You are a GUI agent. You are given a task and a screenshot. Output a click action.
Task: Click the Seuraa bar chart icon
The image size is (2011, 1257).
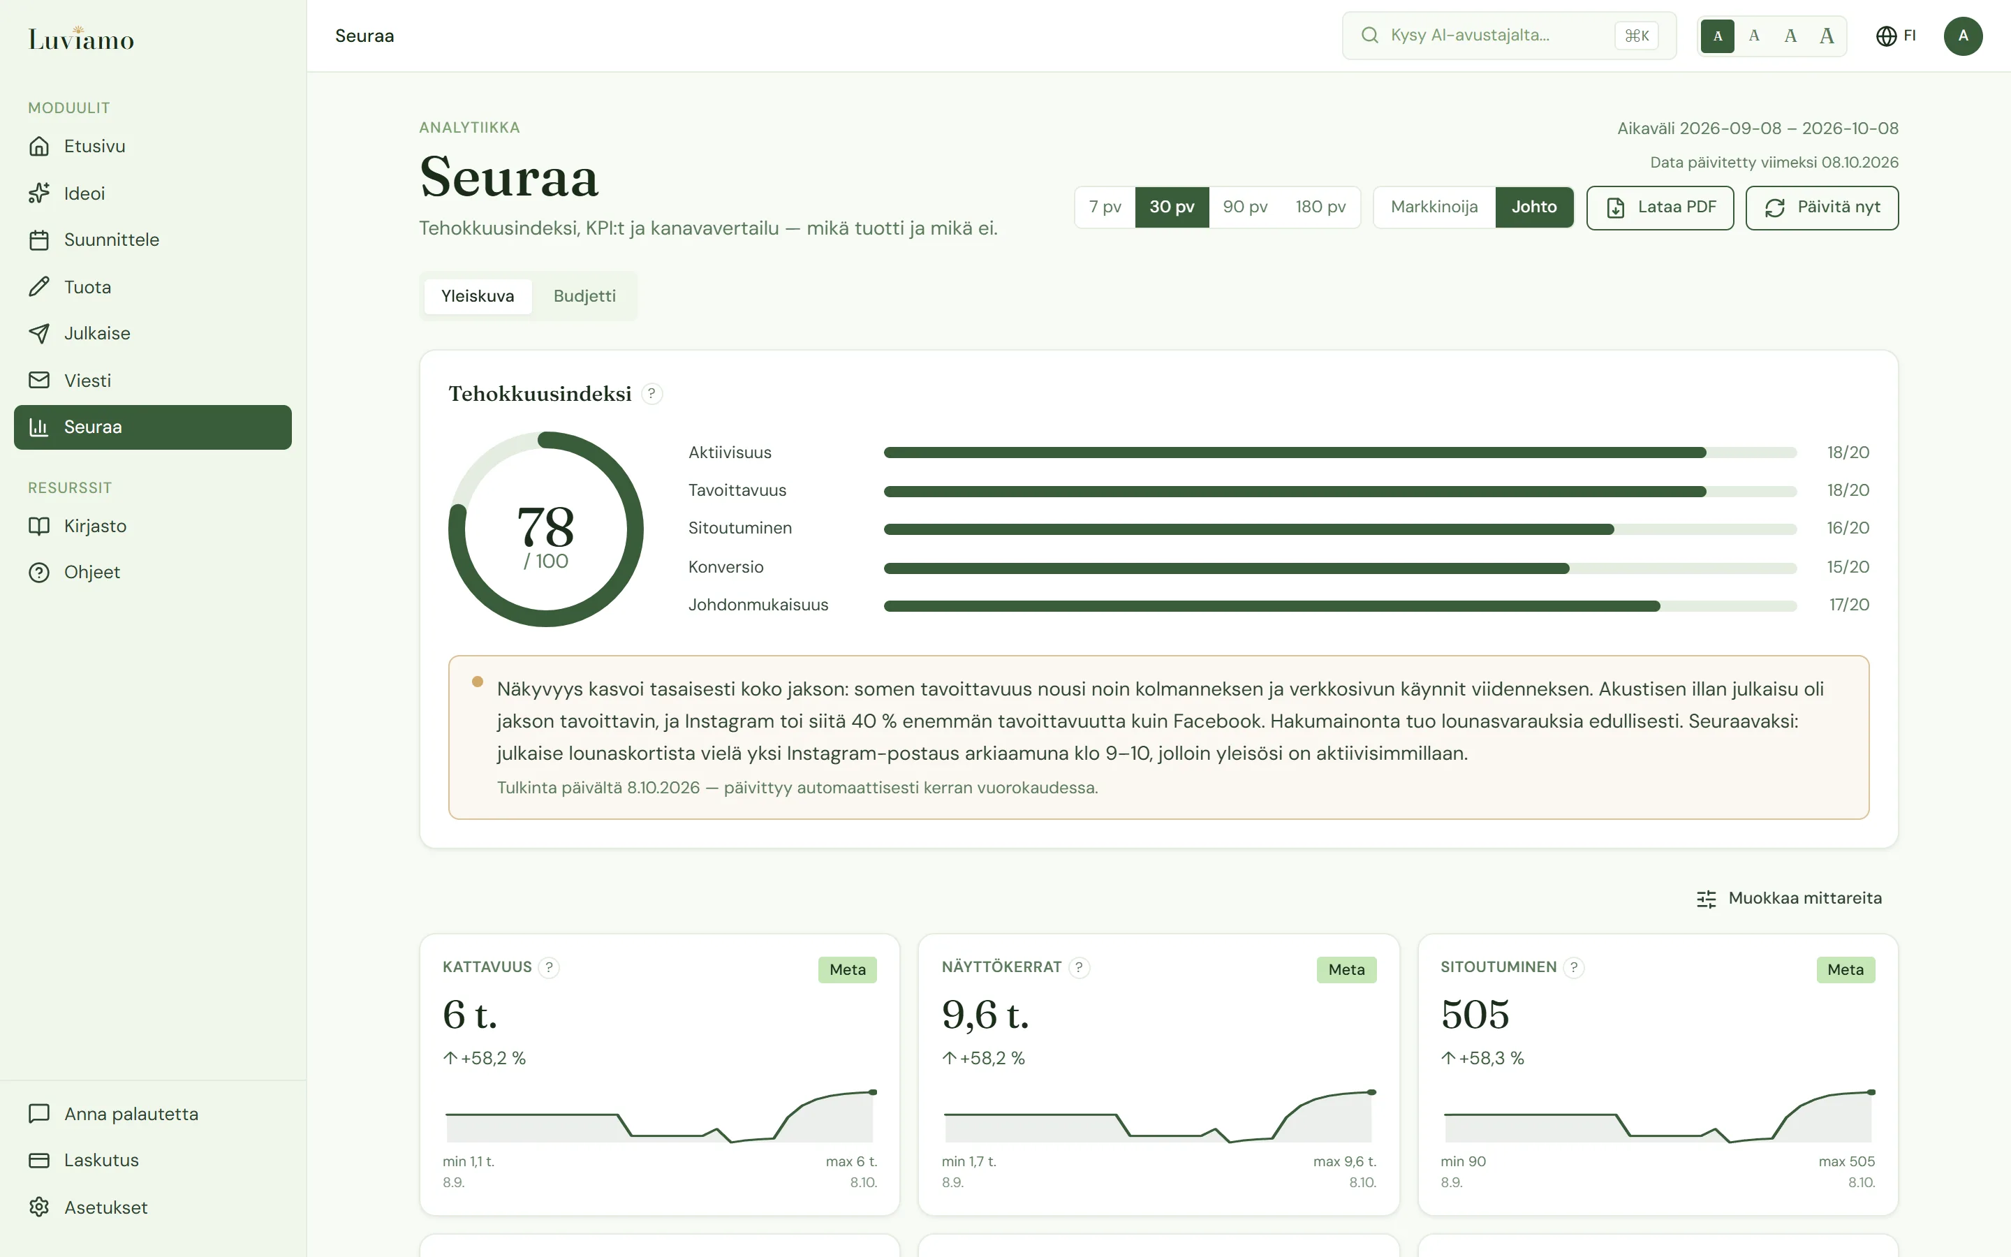(39, 427)
